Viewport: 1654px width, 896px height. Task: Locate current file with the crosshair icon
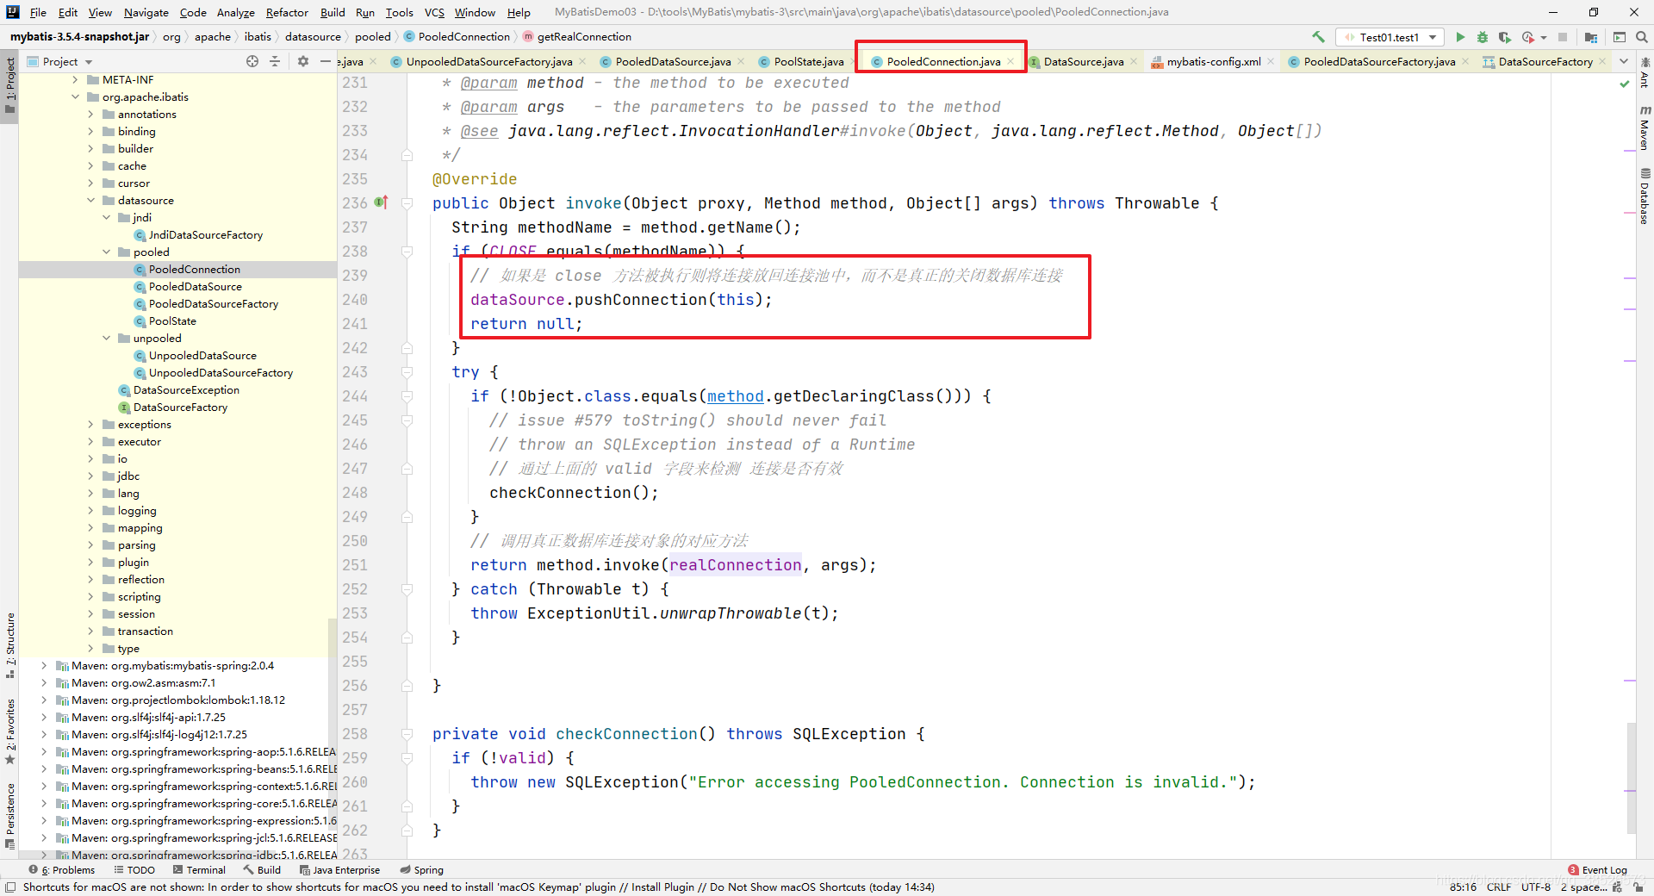252,61
